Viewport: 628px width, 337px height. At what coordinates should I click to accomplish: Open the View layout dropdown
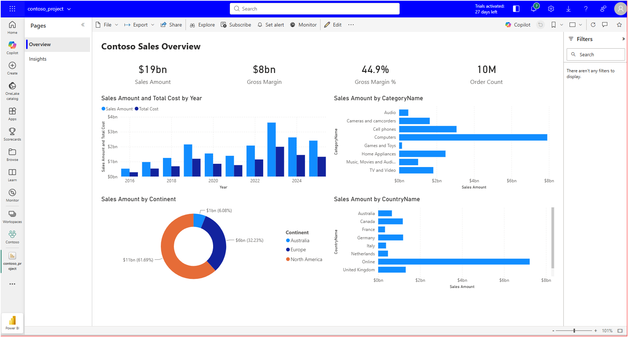tap(576, 25)
